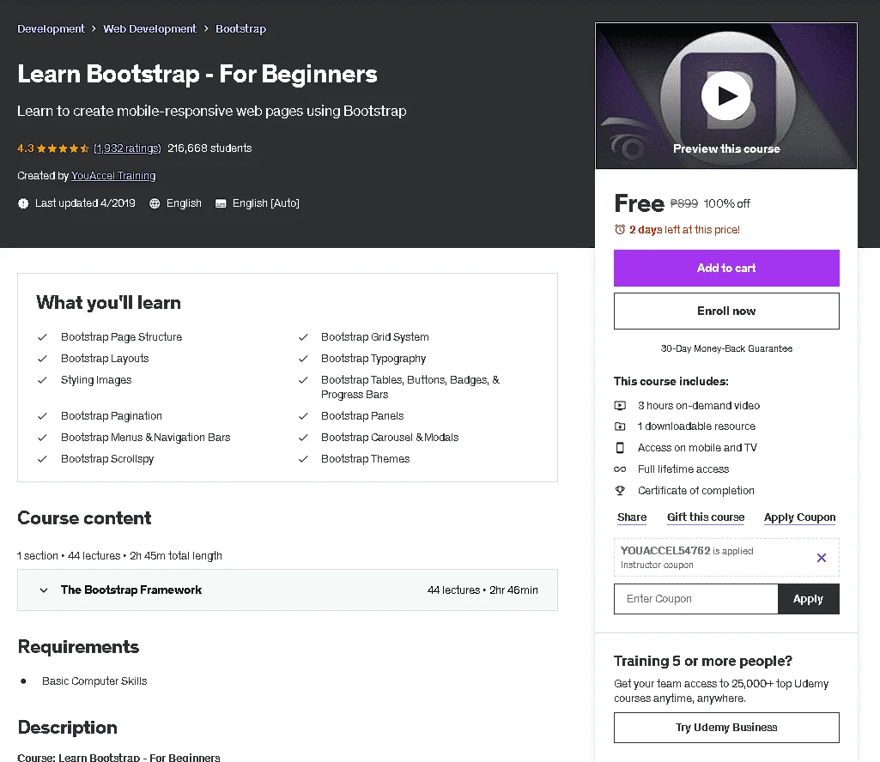Screen dimensions: 880x762
Task: Go to the Bootstrap breadcrumb category
Action: 240,28
